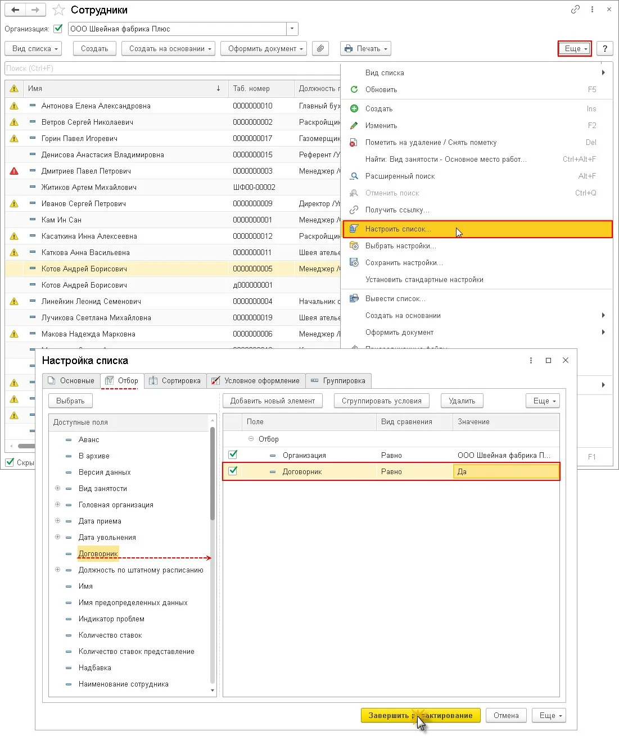The width and height of the screenshot is (619, 736).
Task: Click Добавить новый элемент button
Action: coord(273,401)
